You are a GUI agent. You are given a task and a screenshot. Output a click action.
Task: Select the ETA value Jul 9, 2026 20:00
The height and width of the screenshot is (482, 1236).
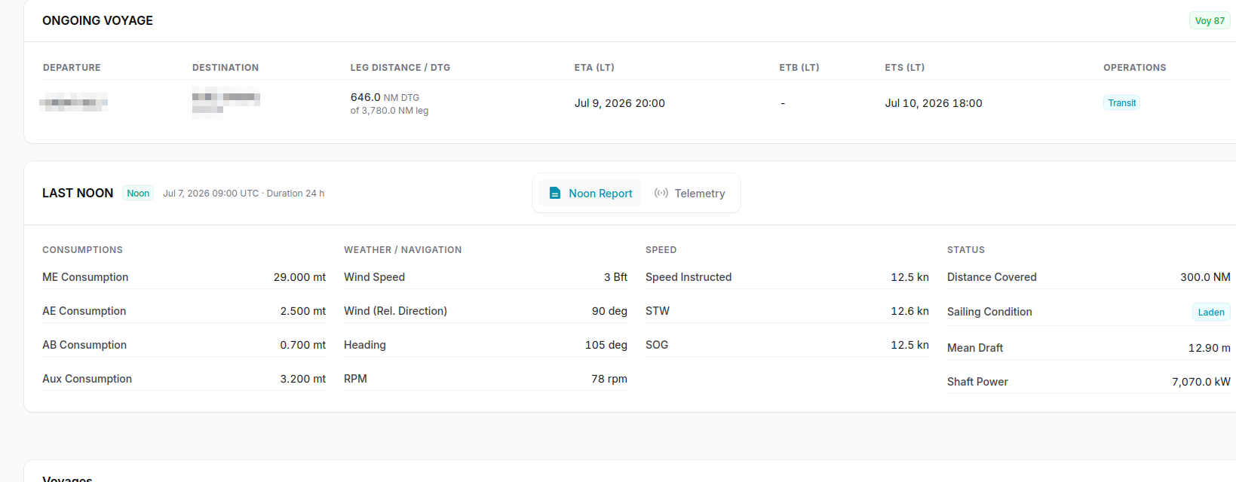[x=620, y=103]
